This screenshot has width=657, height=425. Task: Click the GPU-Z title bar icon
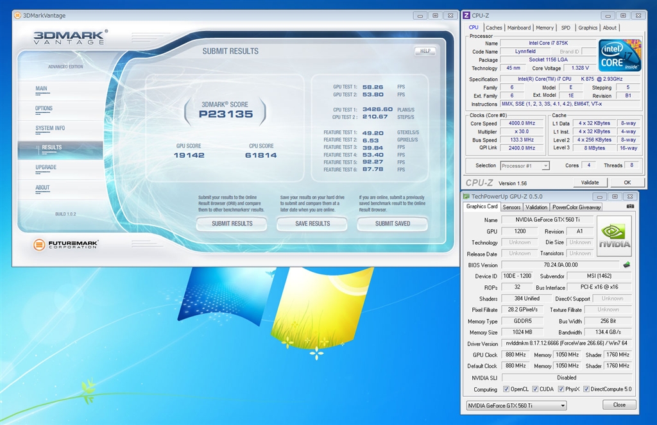pyautogui.click(x=466, y=196)
